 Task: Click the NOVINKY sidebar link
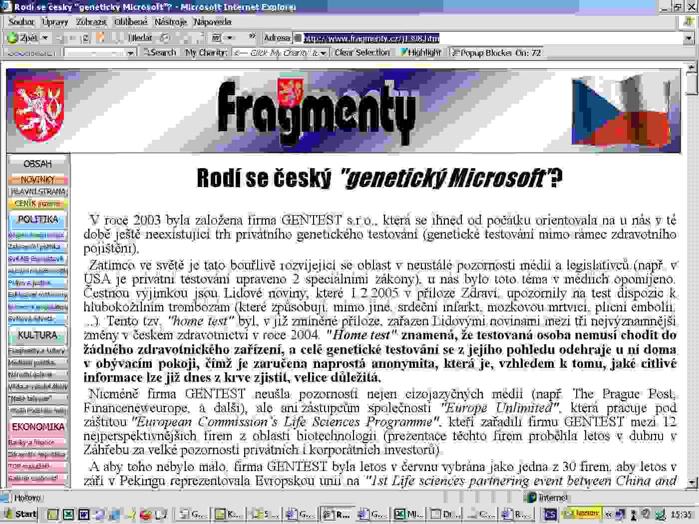tap(37, 179)
